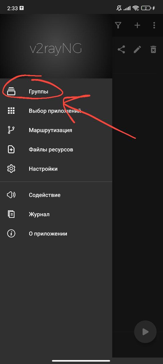
Task: Open Выбор приложений entry
Action: point(56,111)
